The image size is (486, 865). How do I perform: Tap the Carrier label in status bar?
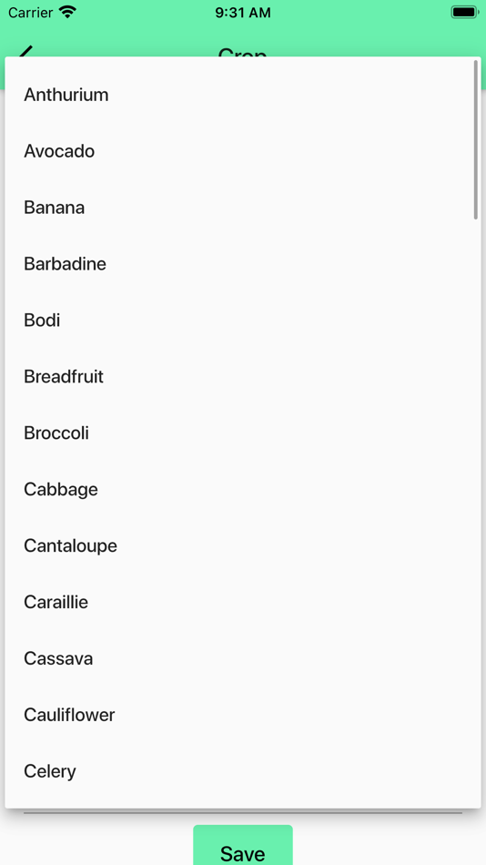(30, 13)
